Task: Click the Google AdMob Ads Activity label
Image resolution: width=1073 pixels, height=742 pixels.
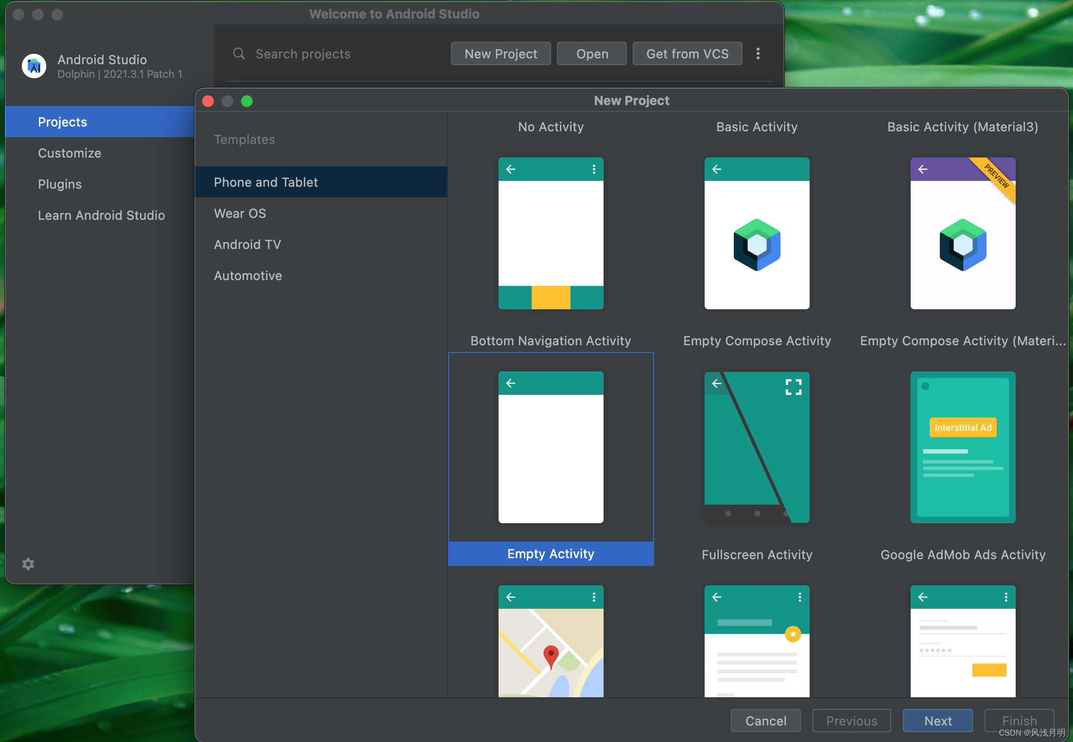Action: point(963,555)
